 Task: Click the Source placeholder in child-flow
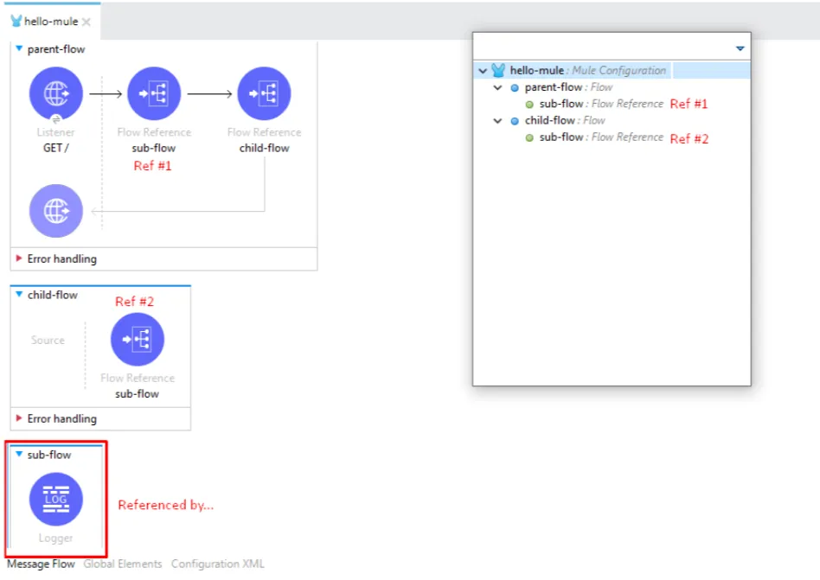click(48, 341)
